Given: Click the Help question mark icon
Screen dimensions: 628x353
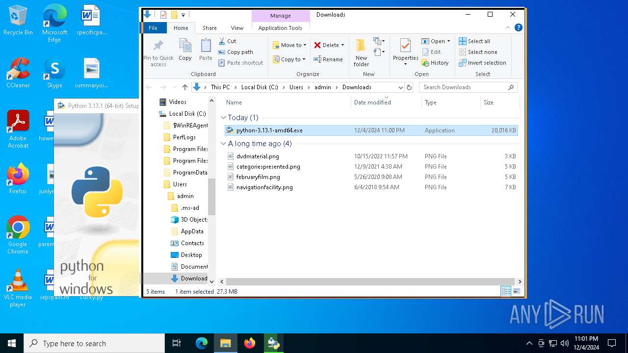Looking at the screenshot, I should (x=519, y=28).
